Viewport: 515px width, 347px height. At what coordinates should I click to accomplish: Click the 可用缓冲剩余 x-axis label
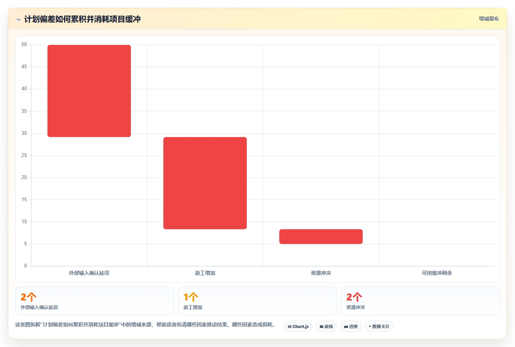[x=437, y=273]
